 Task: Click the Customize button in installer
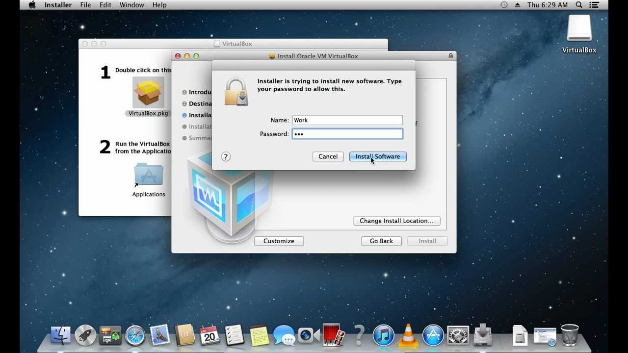point(279,241)
